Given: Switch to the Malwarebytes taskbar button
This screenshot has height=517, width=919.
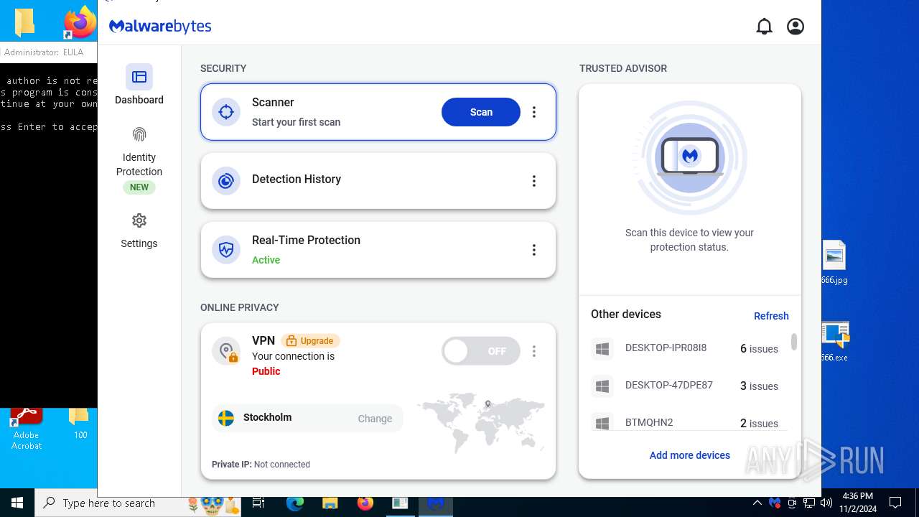Looking at the screenshot, I should click(x=435, y=503).
